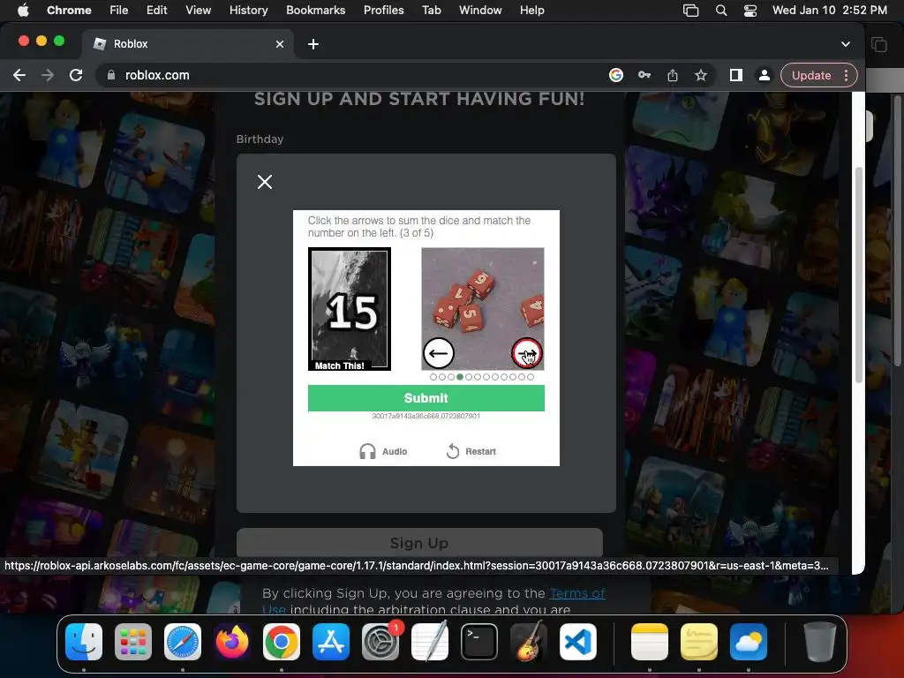Bookmark this page with the star
Screen dimensions: 904x678
pyautogui.click(x=700, y=76)
